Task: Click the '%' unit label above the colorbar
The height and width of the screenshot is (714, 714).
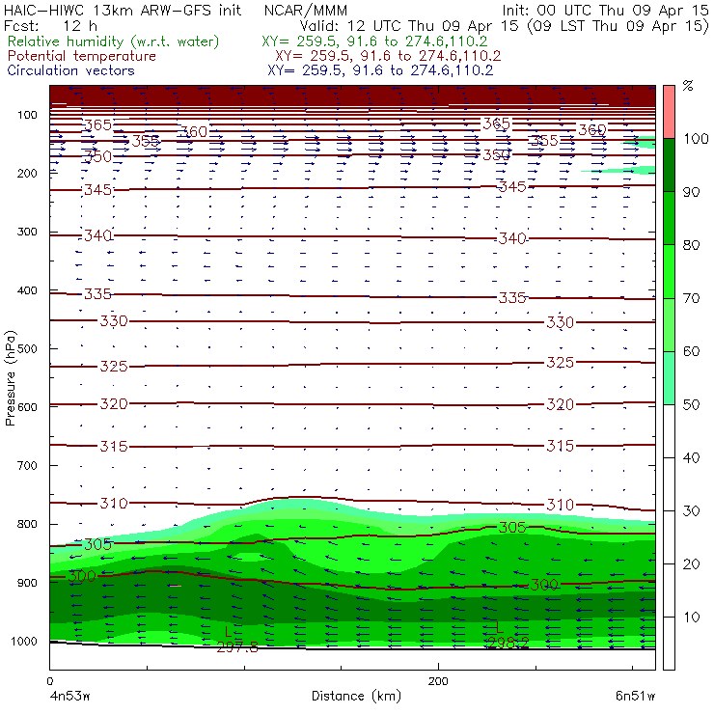Action: click(688, 86)
